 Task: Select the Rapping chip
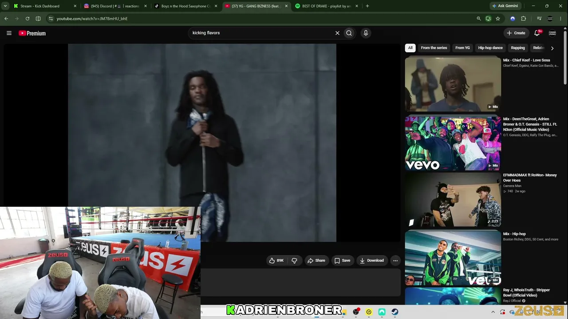click(x=518, y=48)
